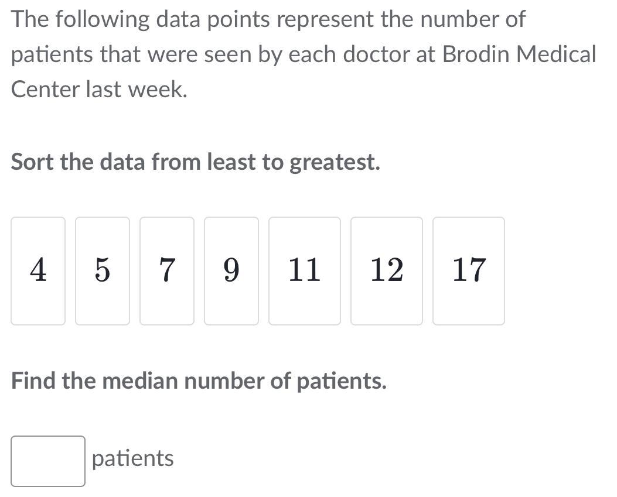Image resolution: width=617 pixels, height=497 pixels.
Task: Select the smallest-value card in the row
Action: point(38,270)
